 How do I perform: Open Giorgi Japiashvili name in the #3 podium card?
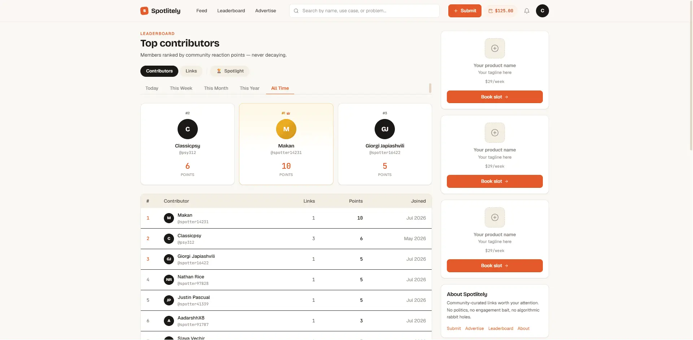click(385, 146)
